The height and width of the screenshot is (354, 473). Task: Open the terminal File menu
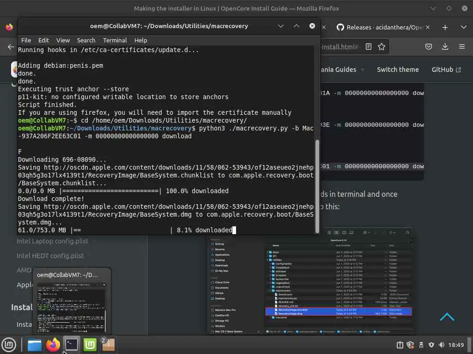[26, 41]
